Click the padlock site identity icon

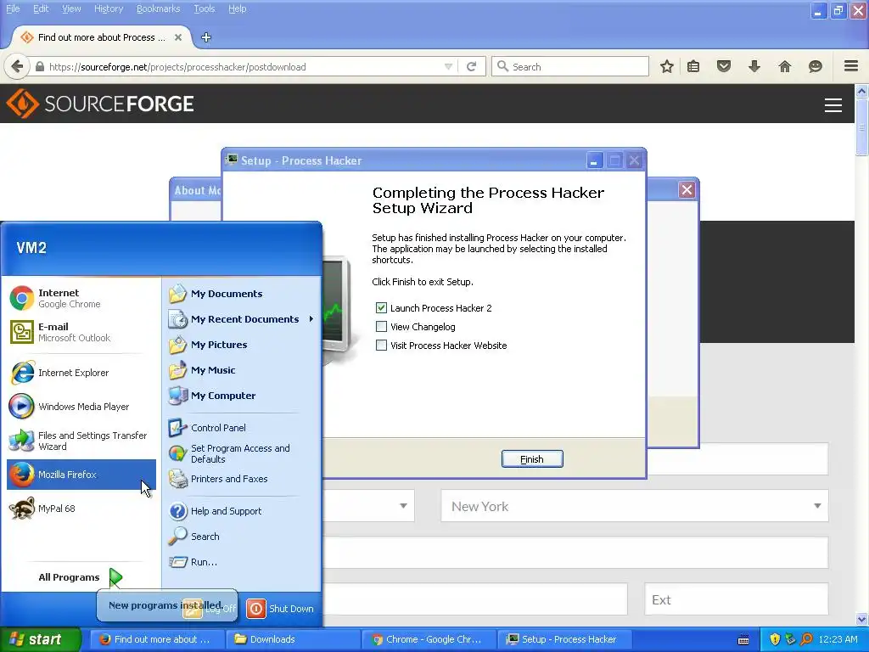point(39,66)
